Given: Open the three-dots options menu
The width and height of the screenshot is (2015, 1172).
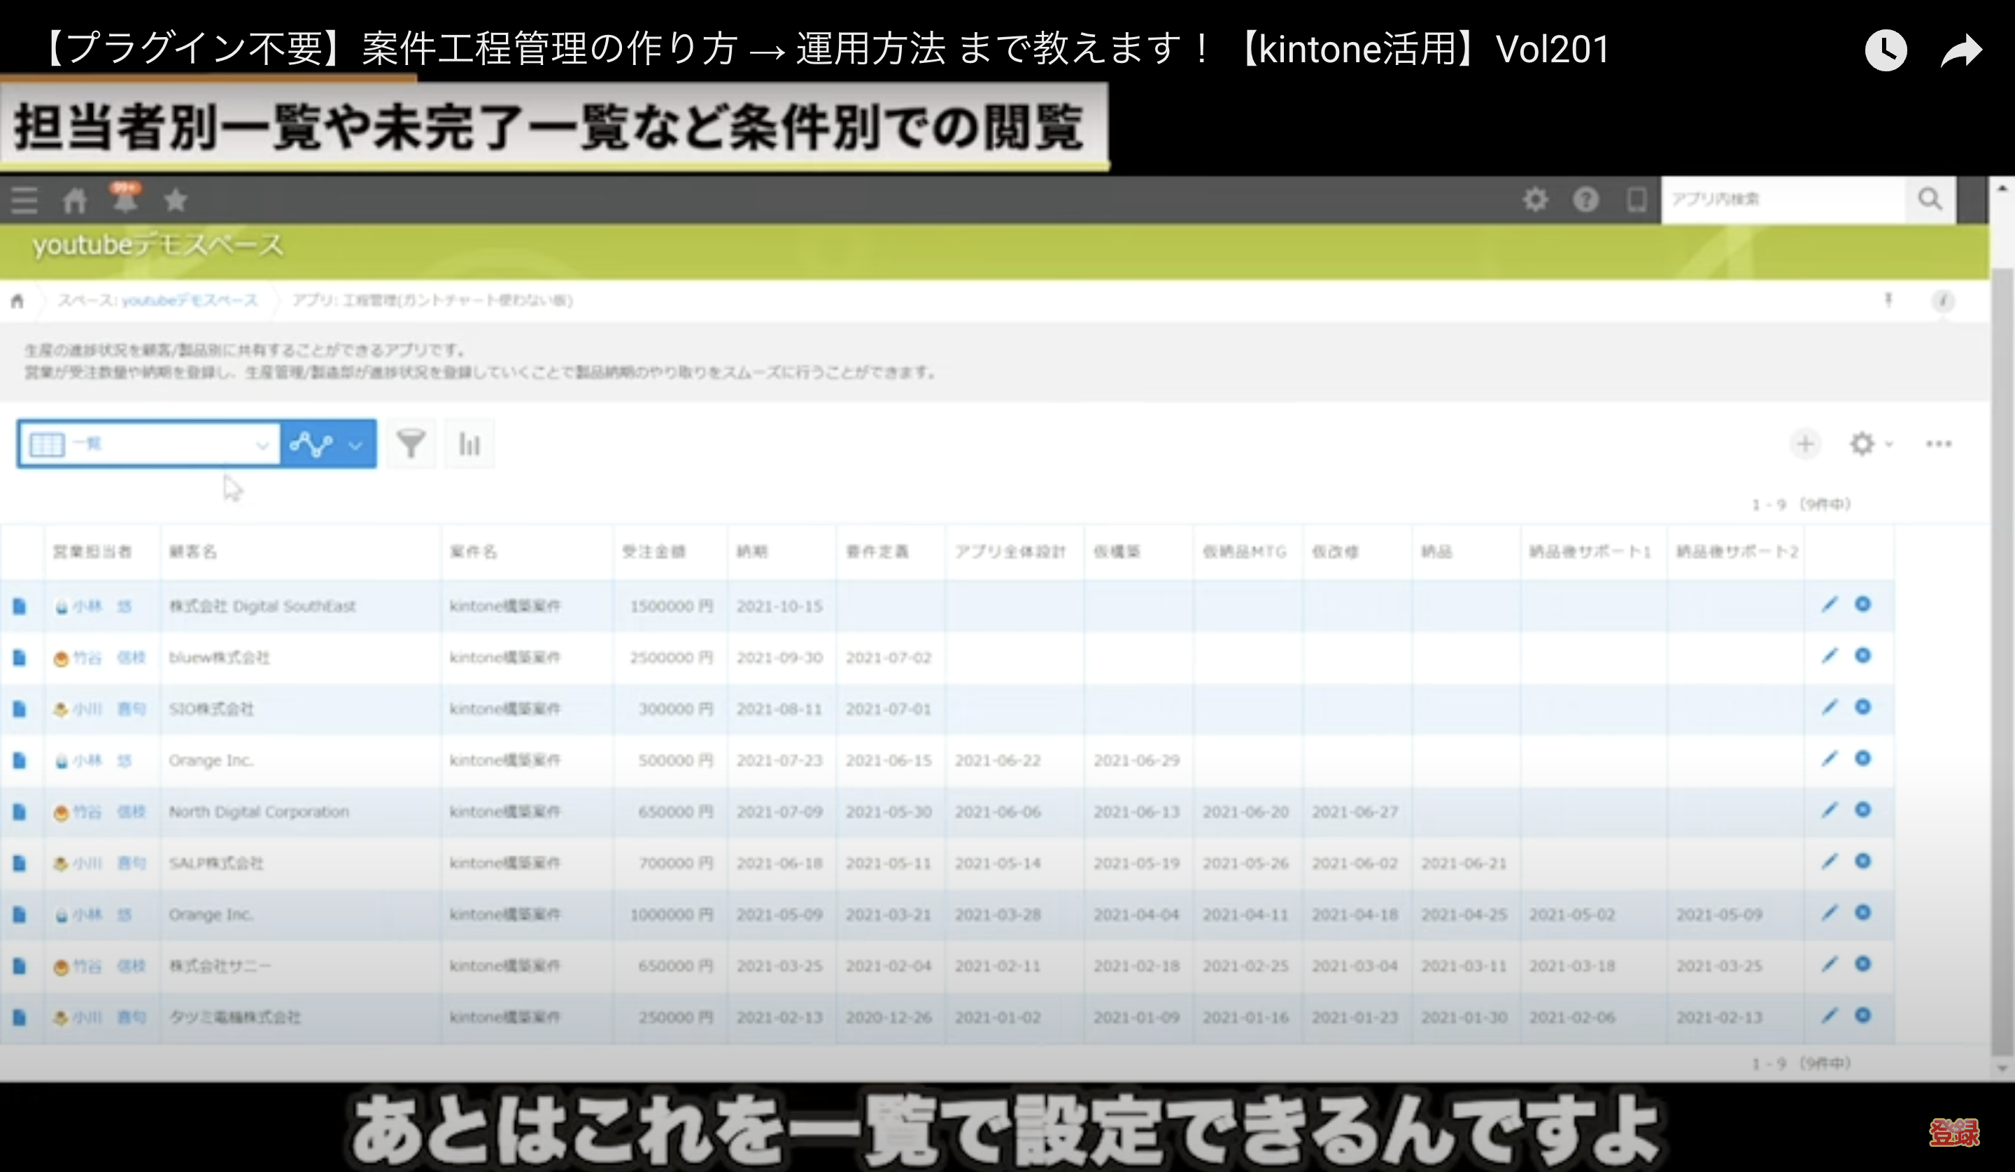Looking at the screenshot, I should [1939, 444].
